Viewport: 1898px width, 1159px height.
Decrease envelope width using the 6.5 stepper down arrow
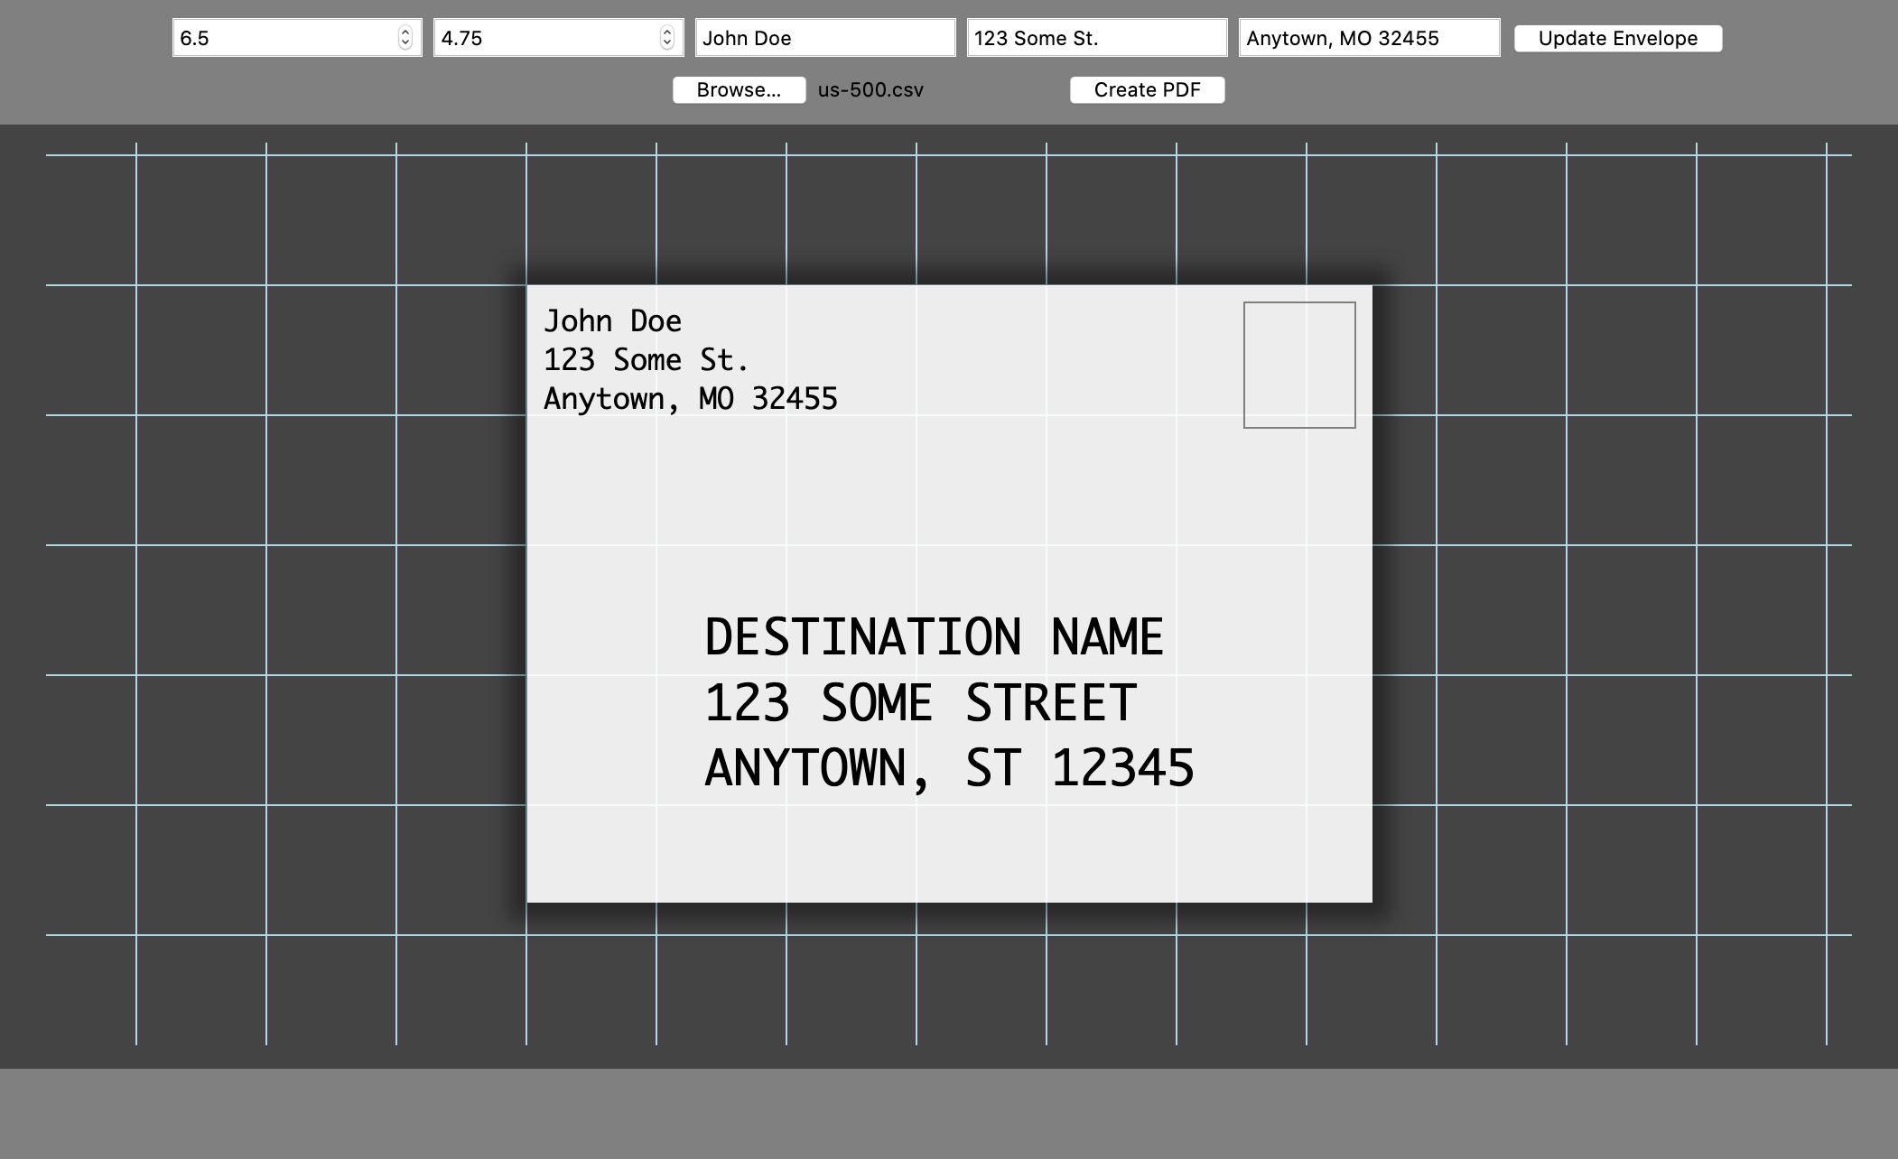(405, 43)
